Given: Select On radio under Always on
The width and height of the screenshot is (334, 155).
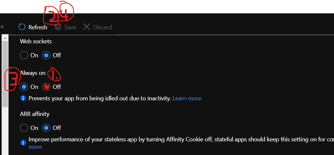Looking at the screenshot, I should tap(24, 87).
